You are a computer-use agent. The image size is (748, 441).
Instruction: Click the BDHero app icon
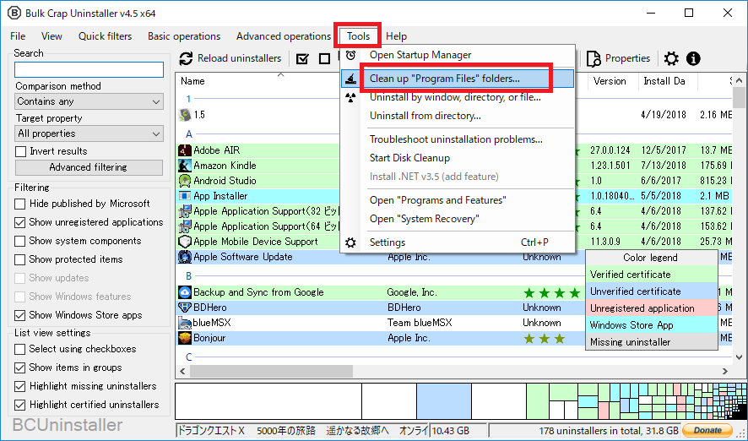point(185,308)
